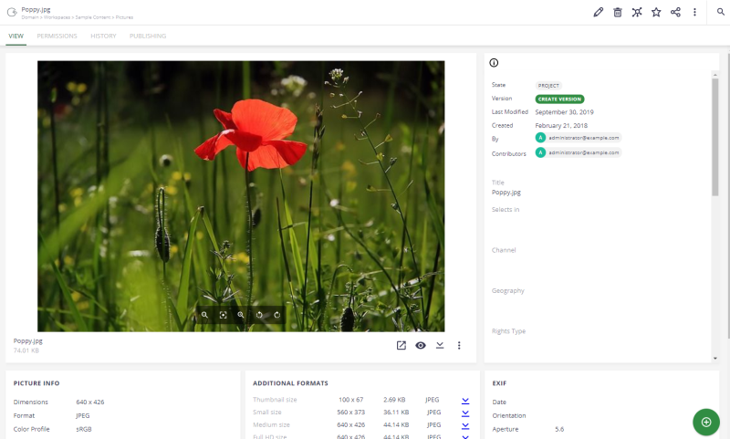The width and height of the screenshot is (730, 439).
Task: Click the Poppy.jpg filename below the image
Action: tap(28, 341)
